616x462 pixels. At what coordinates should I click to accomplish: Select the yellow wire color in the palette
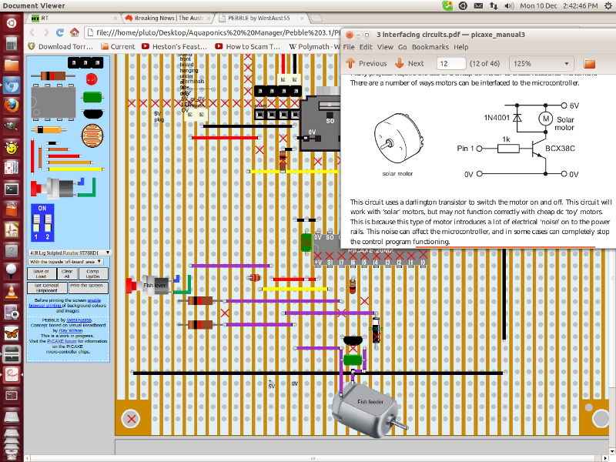coord(77,169)
